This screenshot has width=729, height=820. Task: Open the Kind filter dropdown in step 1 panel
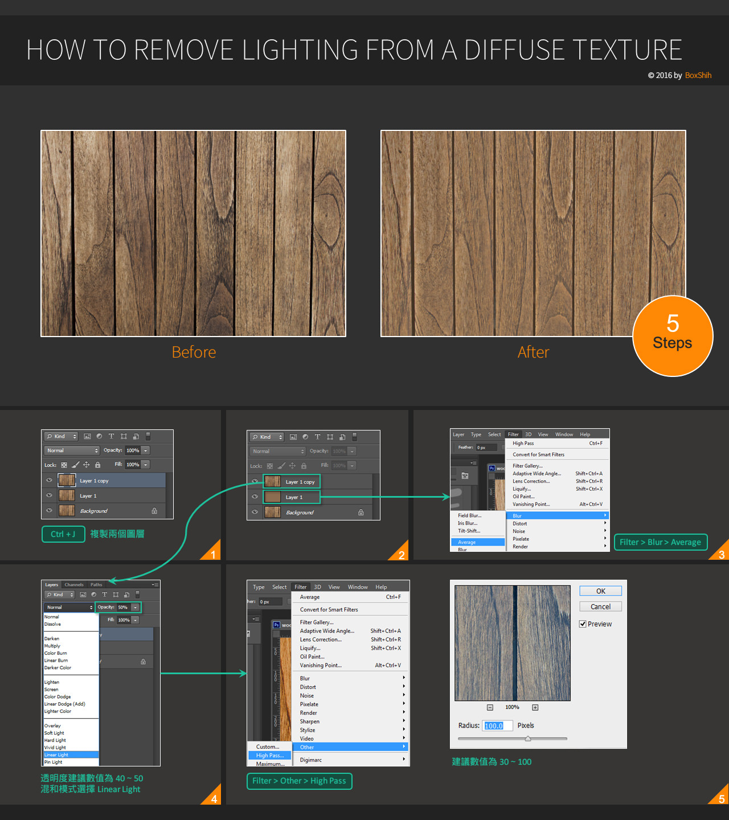pos(62,437)
